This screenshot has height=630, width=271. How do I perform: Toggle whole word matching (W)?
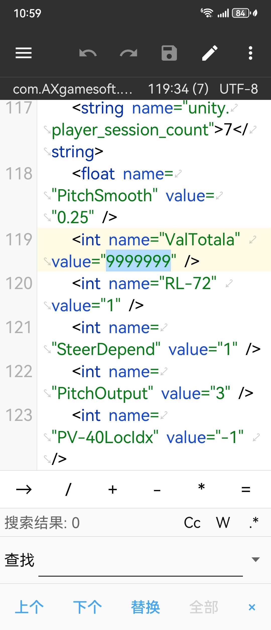click(223, 523)
